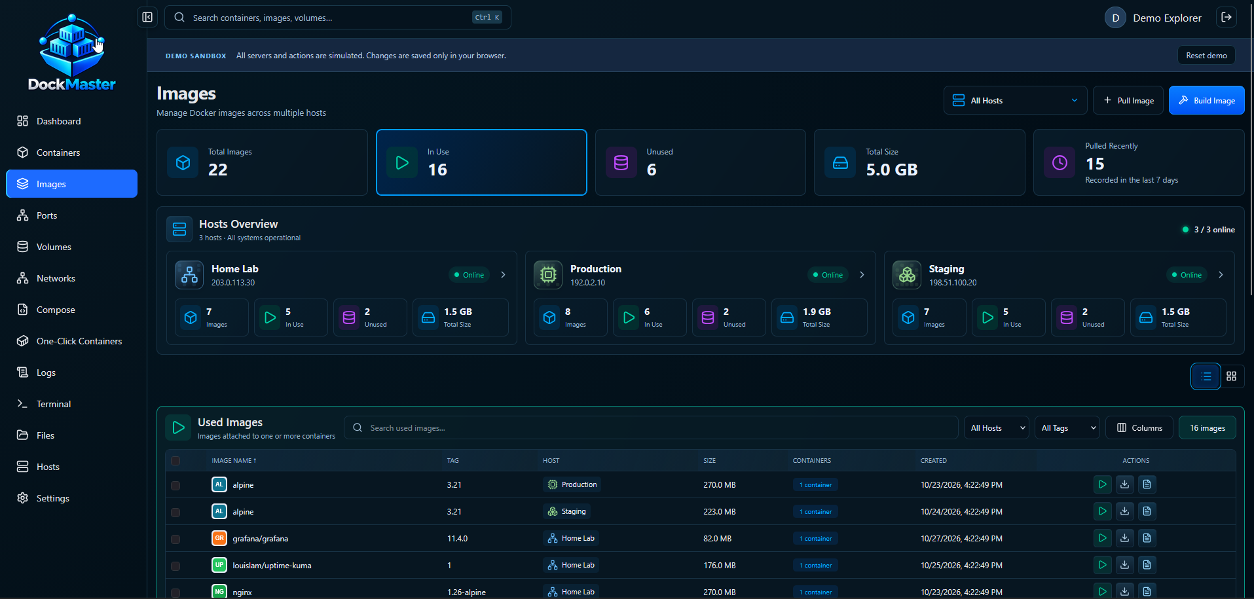
Task: Click the Pull Image button
Action: pyautogui.click(x=1128, y=100)
